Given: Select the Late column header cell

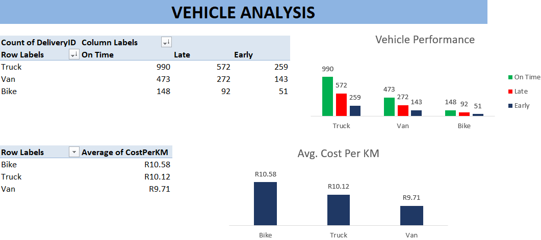Looking at the screenshot, I should tap(182, 55).
